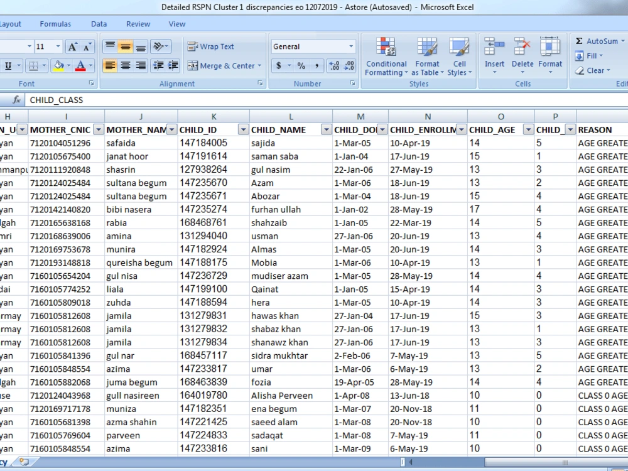Click the formula bar showing CHILD_CLASS
Viewport: 628px width, 471px height.
(327, 100)
